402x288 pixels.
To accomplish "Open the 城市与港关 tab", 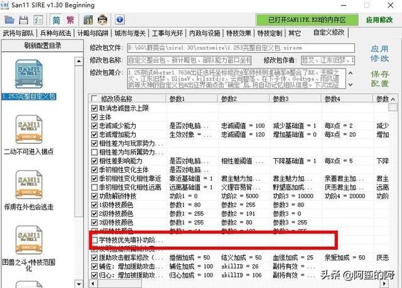I will (130, 33).
